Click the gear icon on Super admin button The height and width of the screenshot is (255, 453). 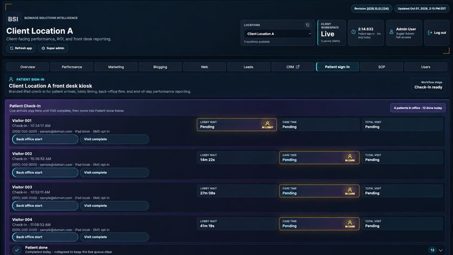click(43, 48)
